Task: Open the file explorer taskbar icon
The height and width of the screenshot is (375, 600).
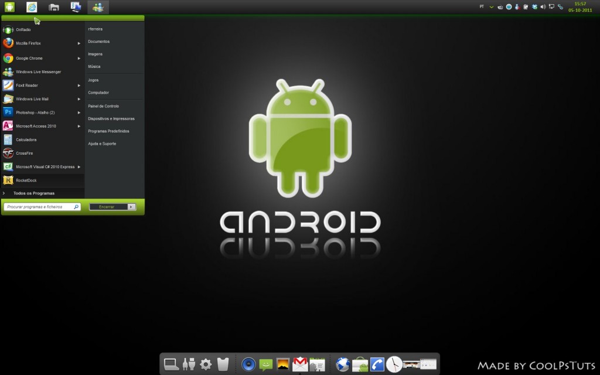Action: click(x=54, y=7)
